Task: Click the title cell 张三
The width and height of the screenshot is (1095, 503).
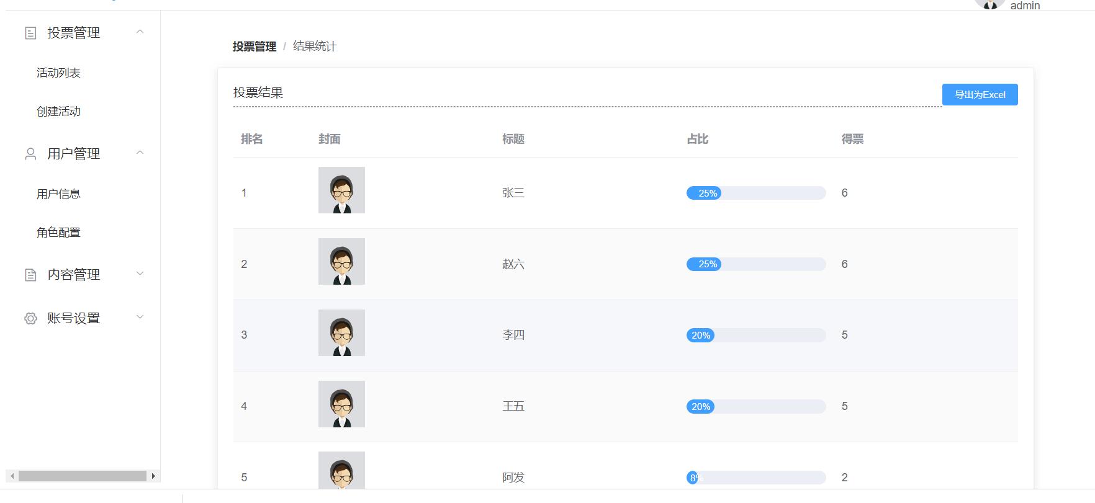Action: pos(513,193)
